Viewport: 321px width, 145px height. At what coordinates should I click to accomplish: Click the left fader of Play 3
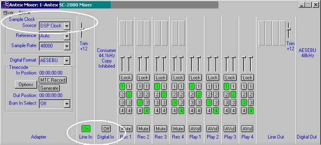(227, 64)
